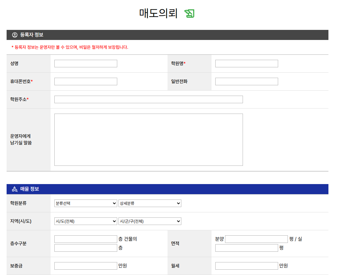Viewport: 363px width, 275px height.
Task: Expand the 상세분류 dropdown
Action: point(150,203)
